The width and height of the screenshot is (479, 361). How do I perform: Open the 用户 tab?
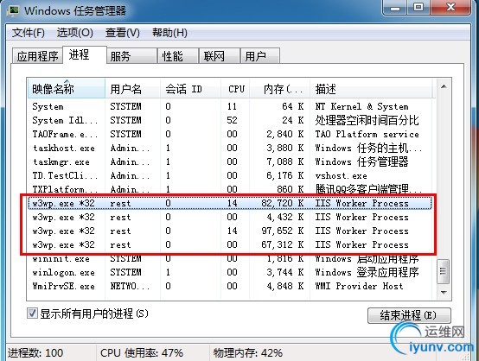coord(260,56)
